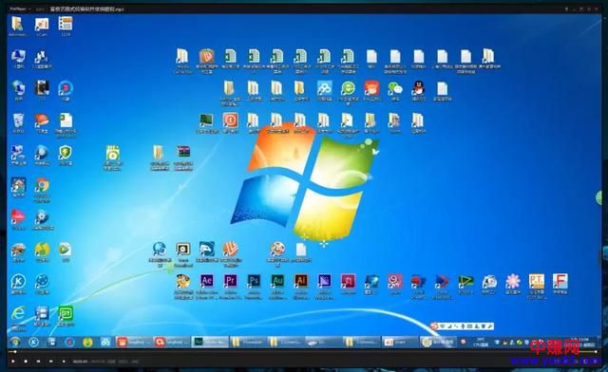Open the Internet Explorer desktop icon
The image size is (608, 372).
click(18, 313)
